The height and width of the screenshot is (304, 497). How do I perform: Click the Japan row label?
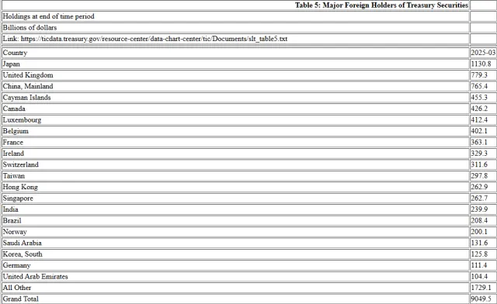(12, 64)
